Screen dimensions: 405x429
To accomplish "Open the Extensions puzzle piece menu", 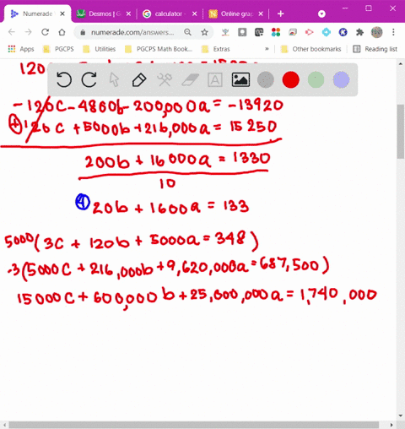I will tap(359, 32).
